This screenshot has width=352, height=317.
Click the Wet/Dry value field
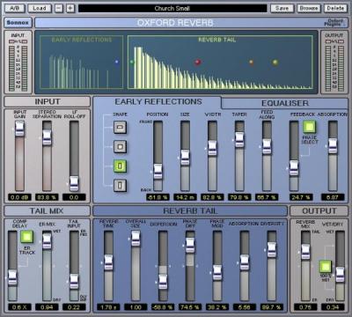pos(333,307)
